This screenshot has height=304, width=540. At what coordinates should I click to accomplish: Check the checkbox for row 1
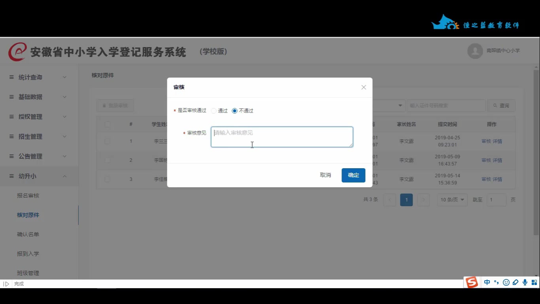(108, 141)
